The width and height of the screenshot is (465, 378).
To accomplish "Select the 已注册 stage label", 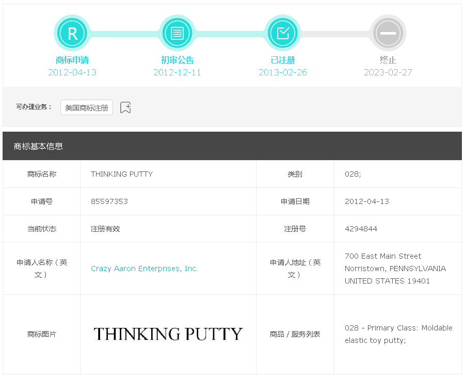I will pyautogui.click(x=283, y=60).
